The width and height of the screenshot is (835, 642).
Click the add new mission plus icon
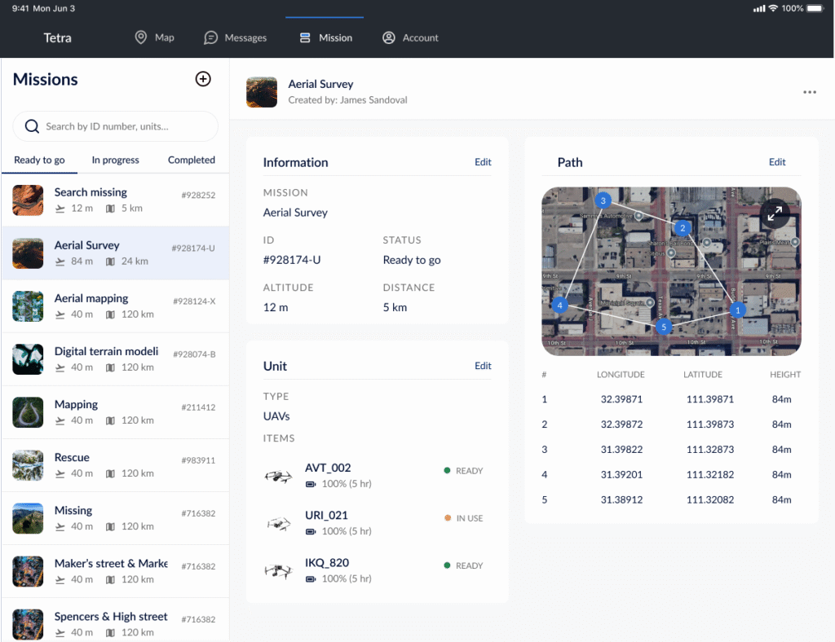pyautogui.click(x=203, y=79)
